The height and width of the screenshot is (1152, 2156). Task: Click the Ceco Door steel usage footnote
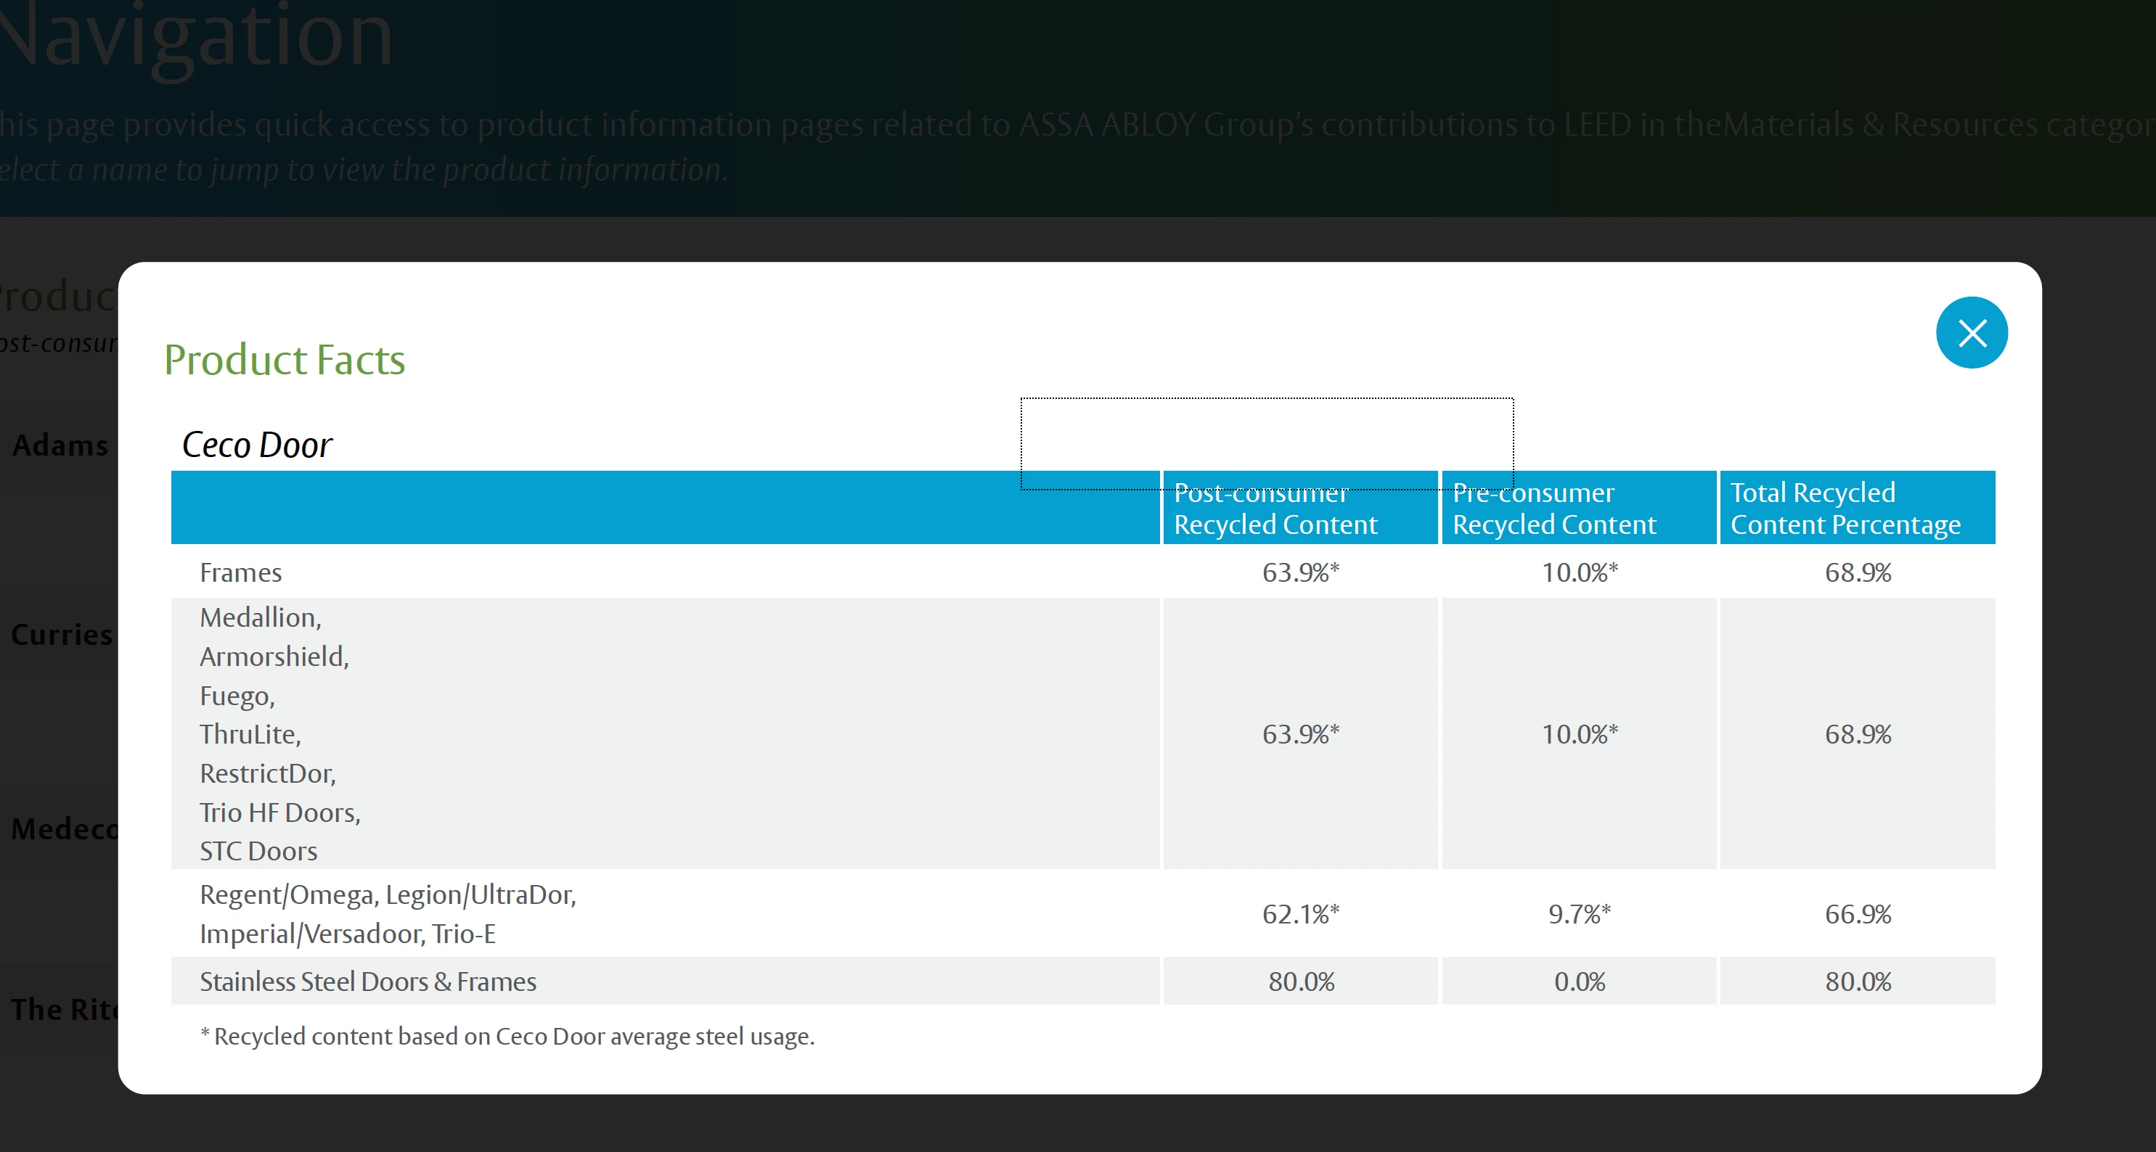pos(507,1037)
